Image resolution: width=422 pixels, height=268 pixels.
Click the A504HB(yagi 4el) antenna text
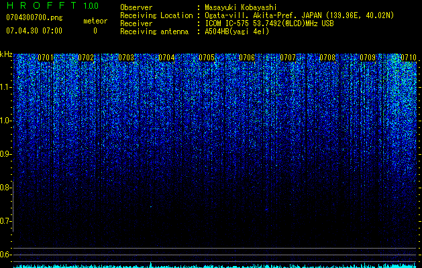[x=237, y=31]
